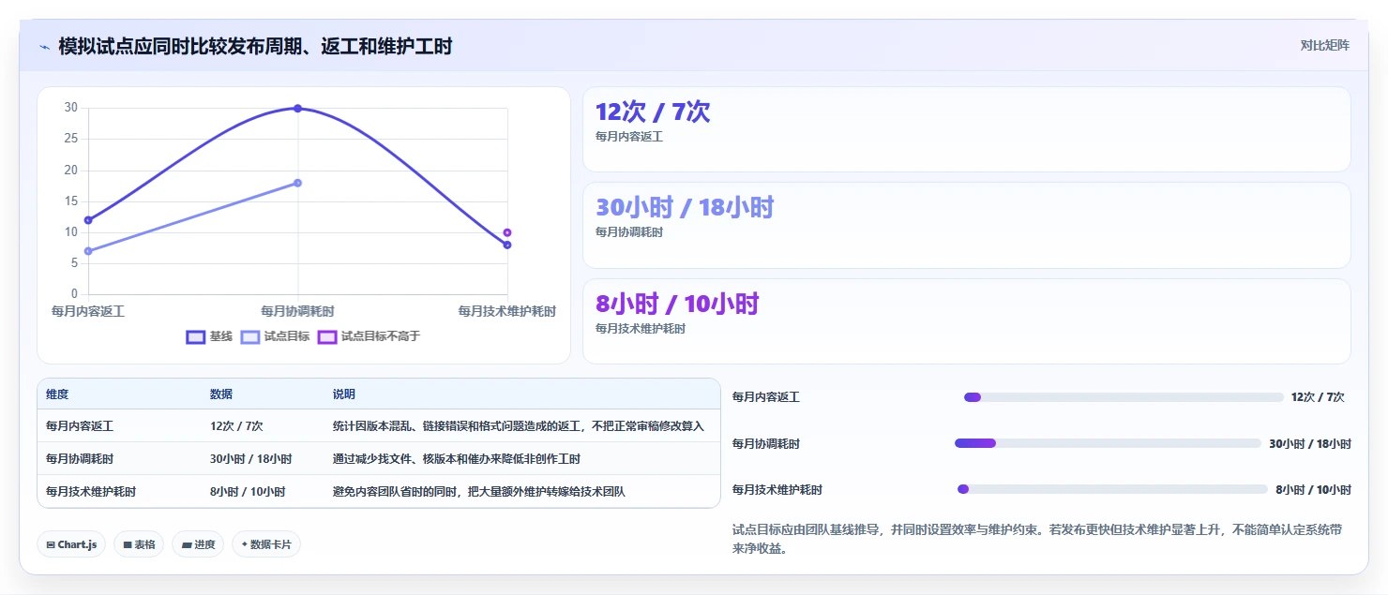
Task: Click the 每月内容返工 progress row label
Action: [x=766, y=397]
